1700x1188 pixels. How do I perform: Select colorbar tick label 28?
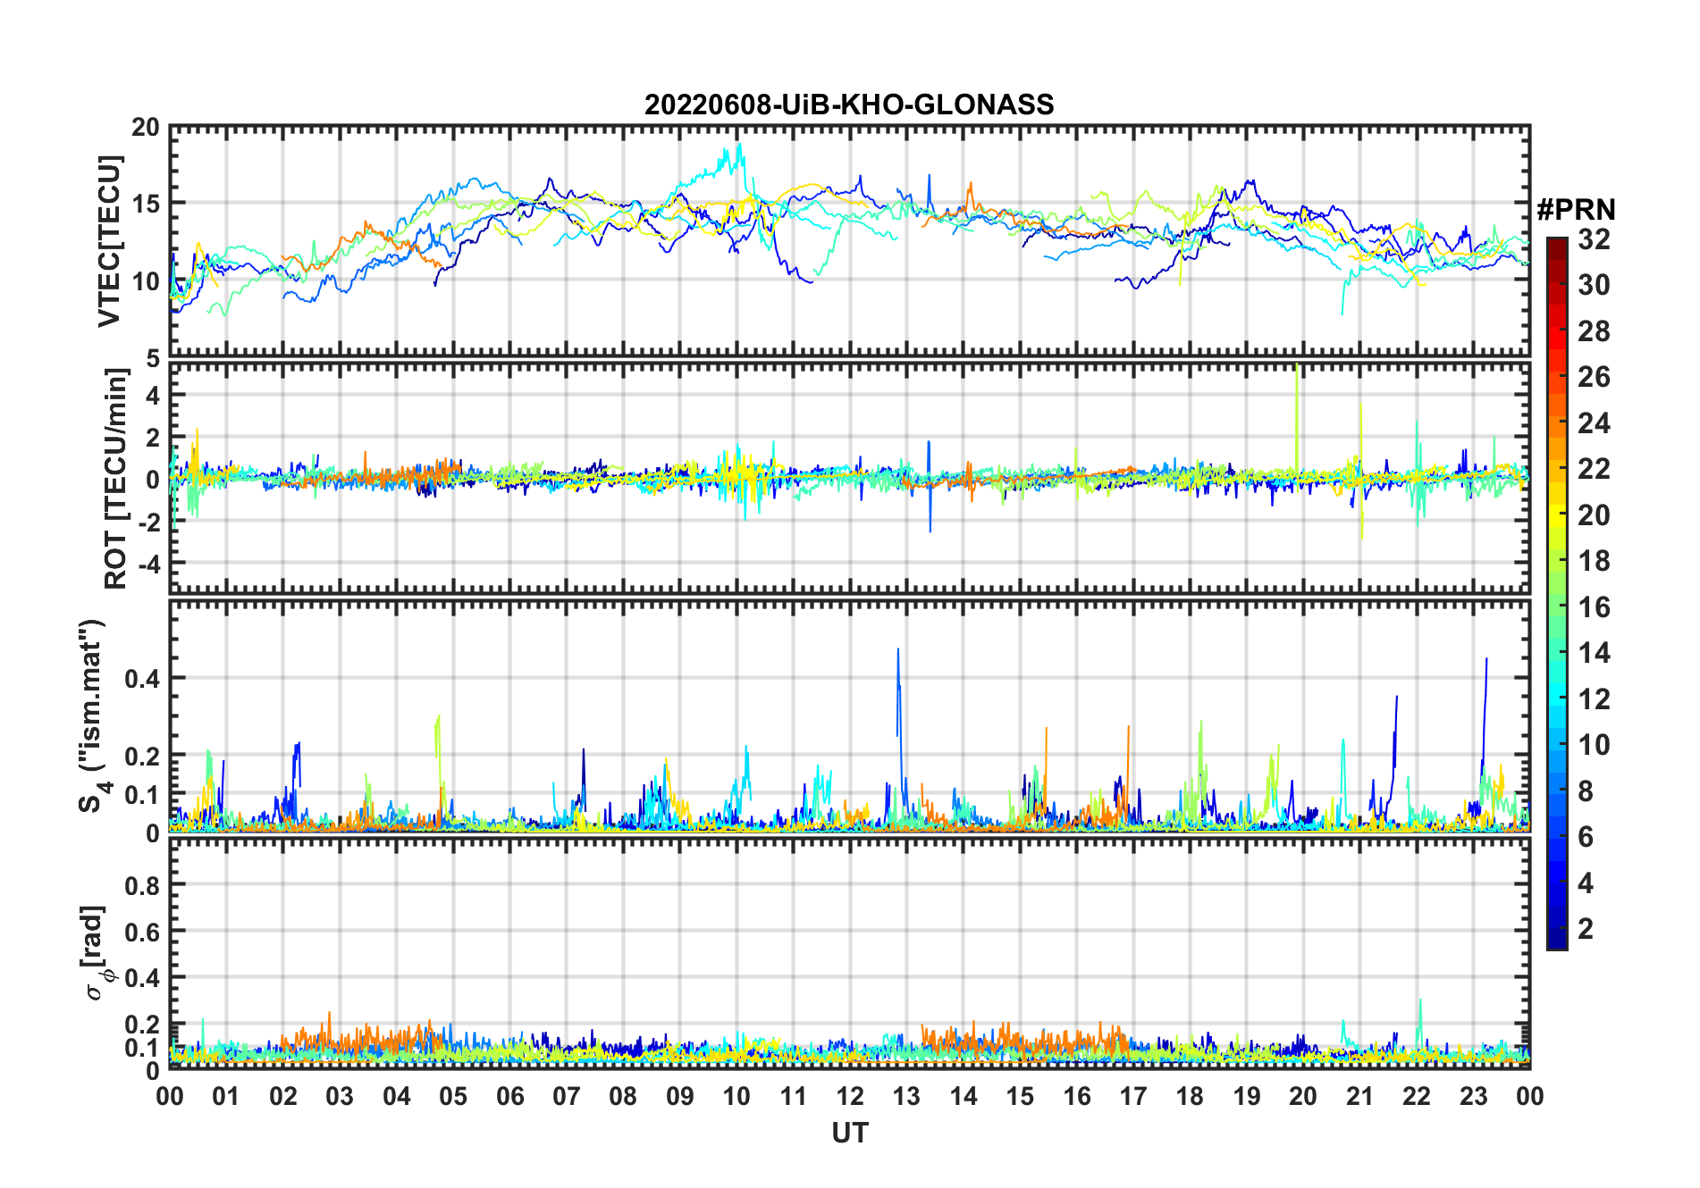(x=1594, y=330)
